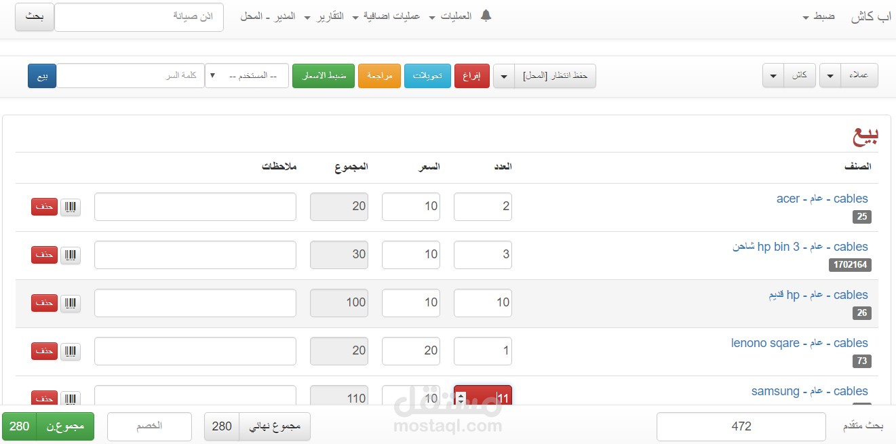Click notes field of acer row

click(x=195, y=207)
